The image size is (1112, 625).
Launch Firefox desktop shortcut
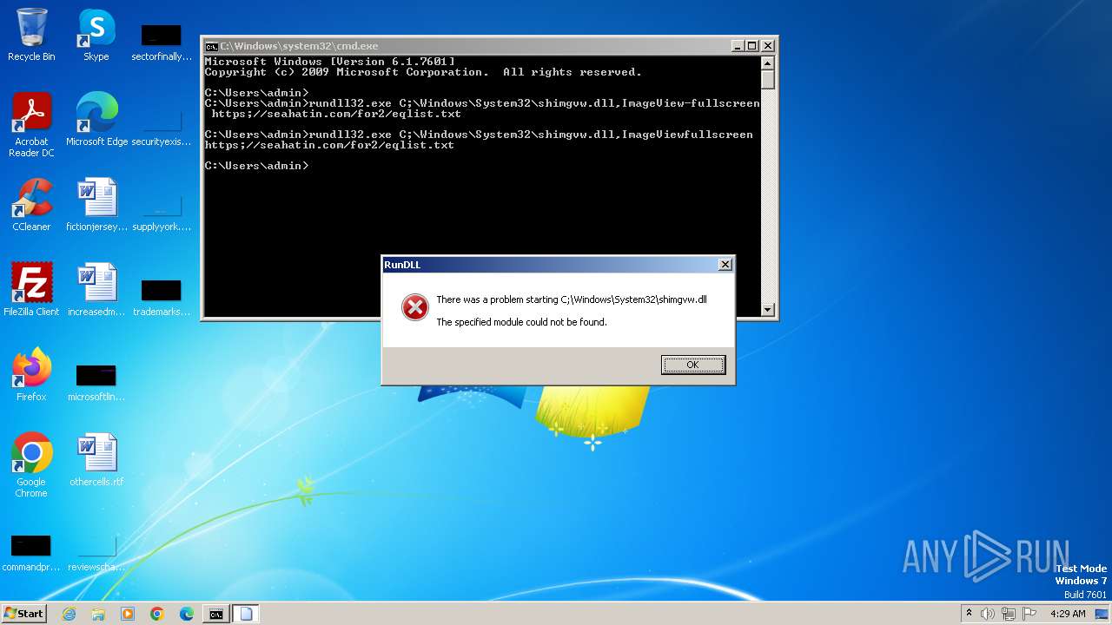[31, 375]
